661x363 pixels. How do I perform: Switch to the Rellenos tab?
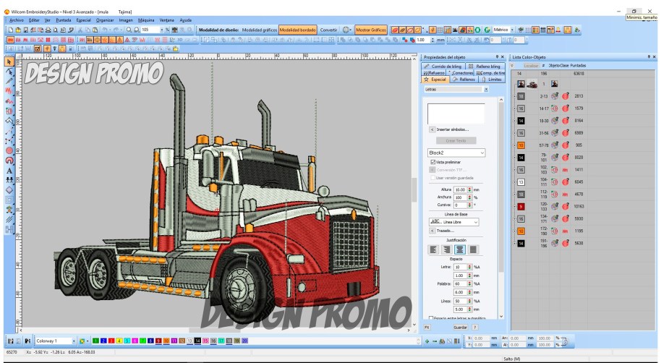[x=464, y=80]
